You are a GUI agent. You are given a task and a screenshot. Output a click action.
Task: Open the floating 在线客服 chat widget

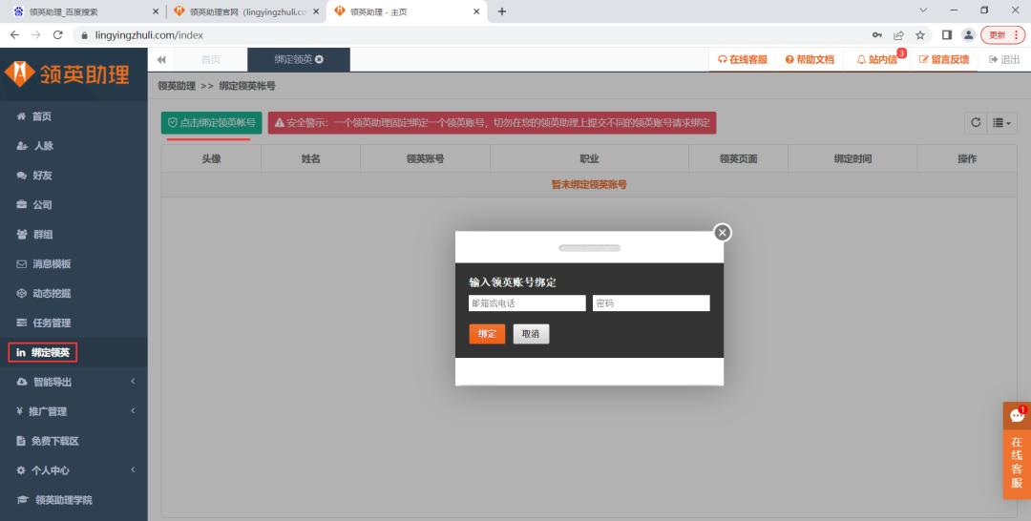click(1017, 463)
